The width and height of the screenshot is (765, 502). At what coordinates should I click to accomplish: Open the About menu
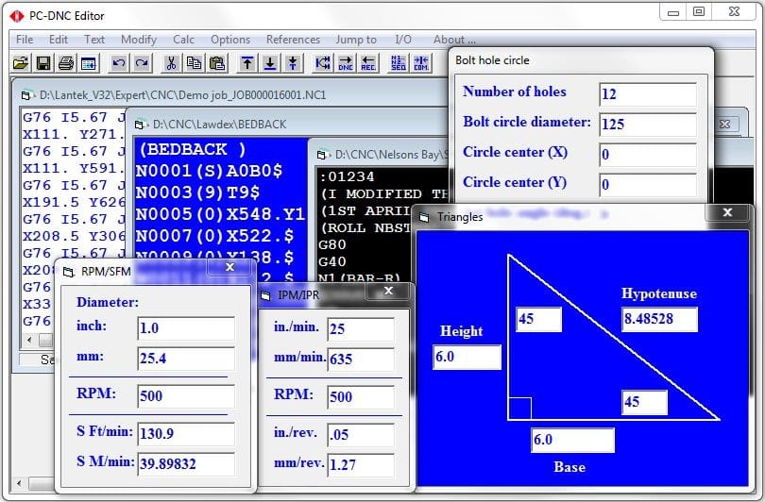[454, 40]
